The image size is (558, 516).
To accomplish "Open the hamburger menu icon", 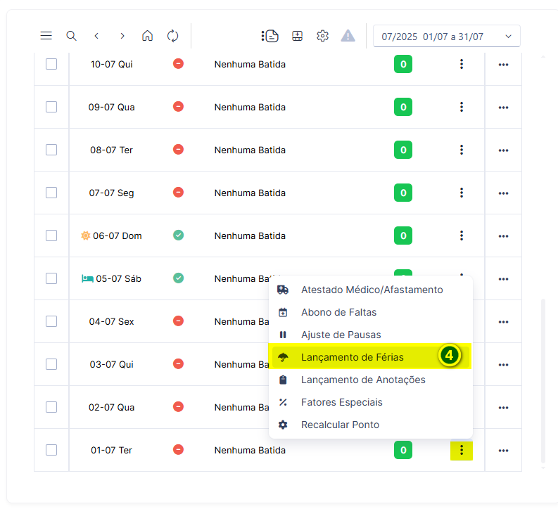I will tap(46, 36).
